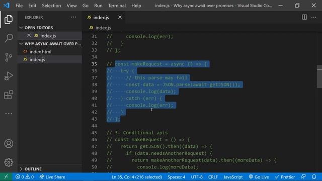Click index.js breadcrumb path

click(101, 28)
